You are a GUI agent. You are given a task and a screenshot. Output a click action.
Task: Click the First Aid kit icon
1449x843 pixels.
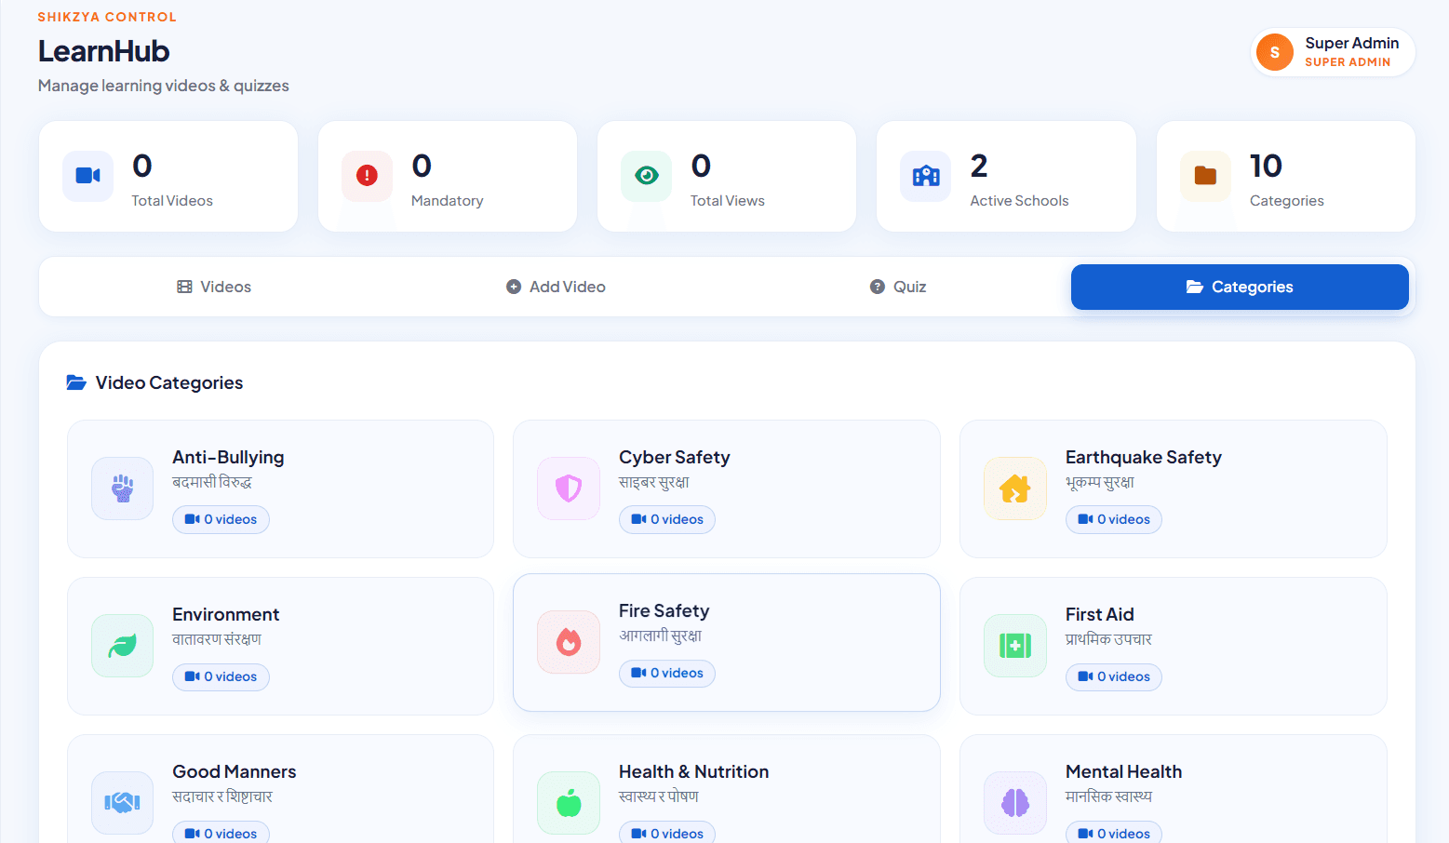(1015, 646)
